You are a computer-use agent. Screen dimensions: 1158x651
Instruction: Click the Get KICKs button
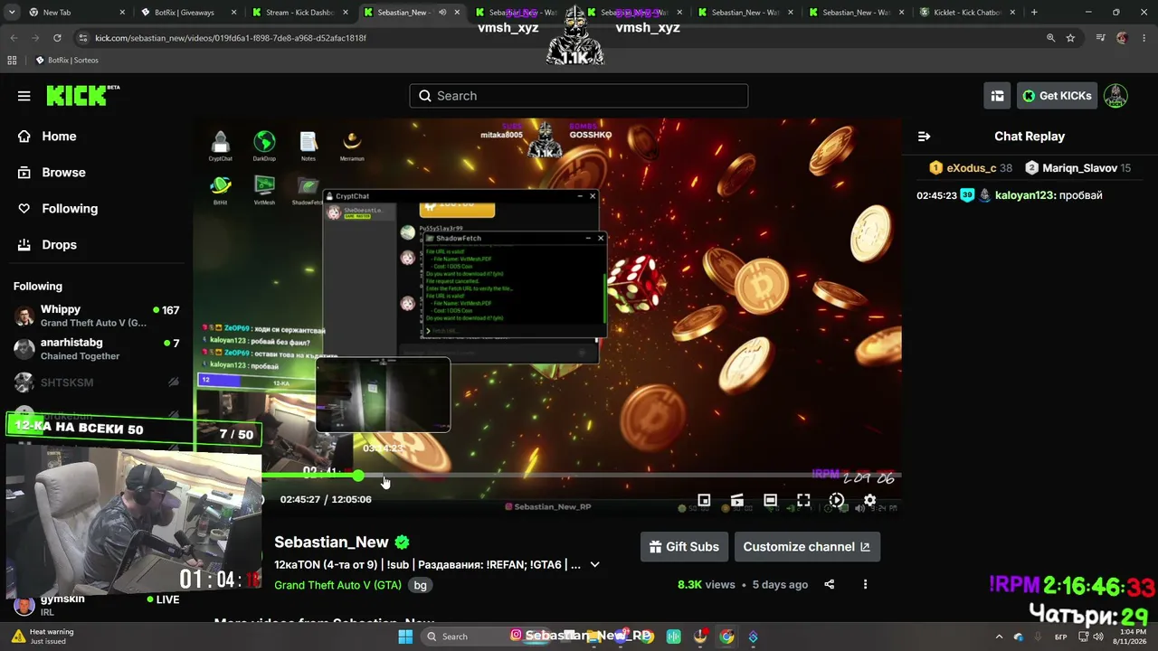1056,96
